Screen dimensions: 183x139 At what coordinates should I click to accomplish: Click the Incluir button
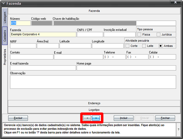[124, 118]
